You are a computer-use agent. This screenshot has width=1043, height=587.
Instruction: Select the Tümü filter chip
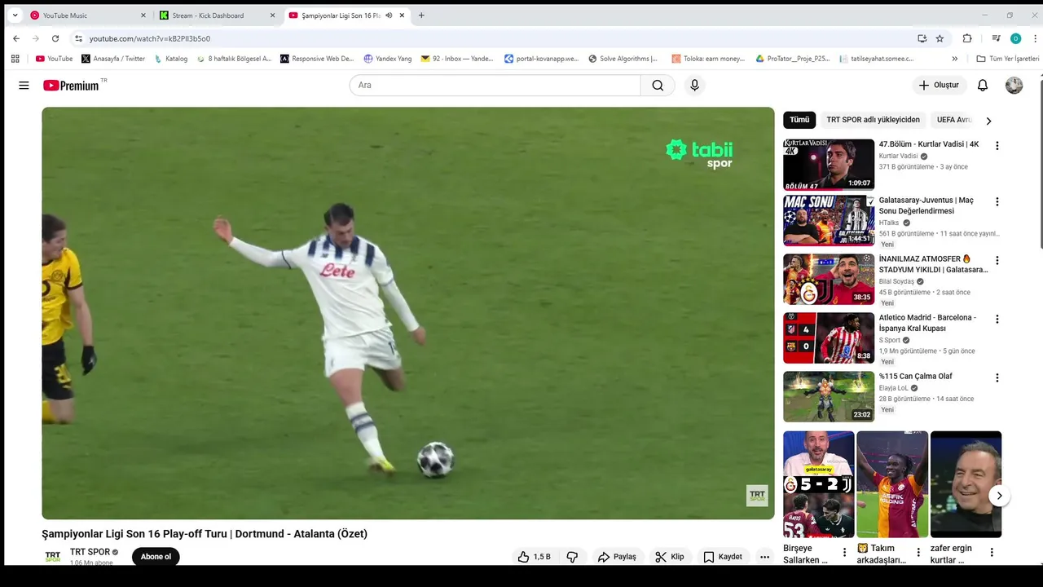pyautogui.click(x=799, y=120)
